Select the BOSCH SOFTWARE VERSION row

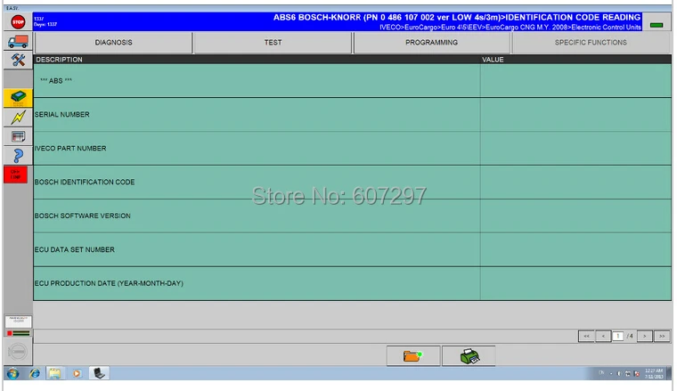(353, 216)
